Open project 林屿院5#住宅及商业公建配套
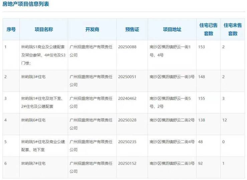 click(43, 146)
